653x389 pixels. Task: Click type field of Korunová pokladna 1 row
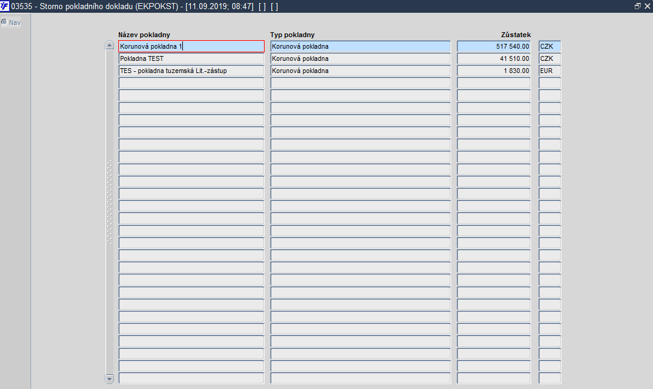360,46
